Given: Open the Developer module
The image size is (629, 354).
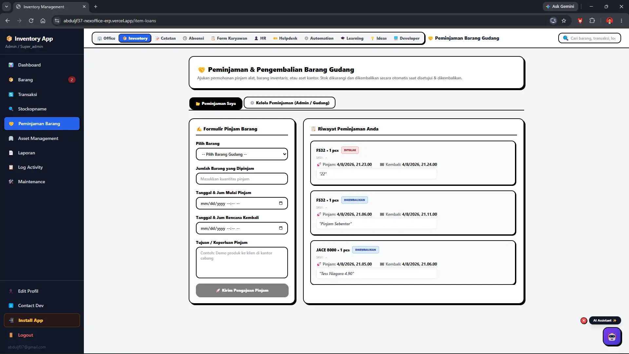Looking at the screenshot, I should tap(407, 38).
